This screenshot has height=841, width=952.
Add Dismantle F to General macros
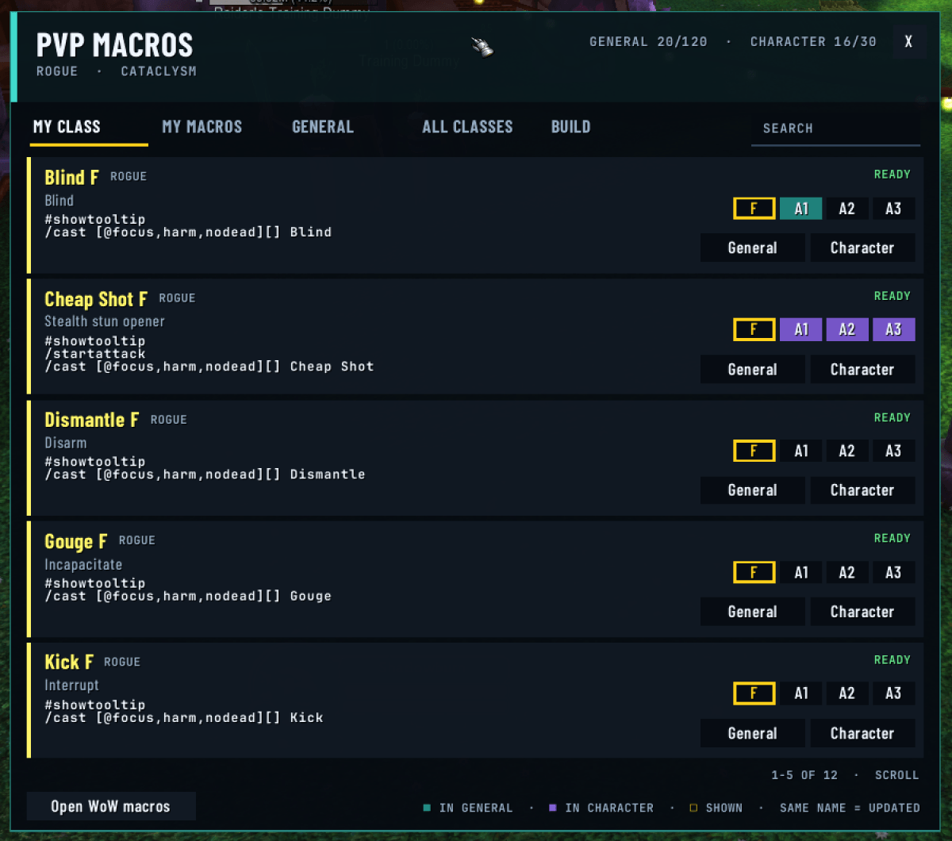(752, 490)
